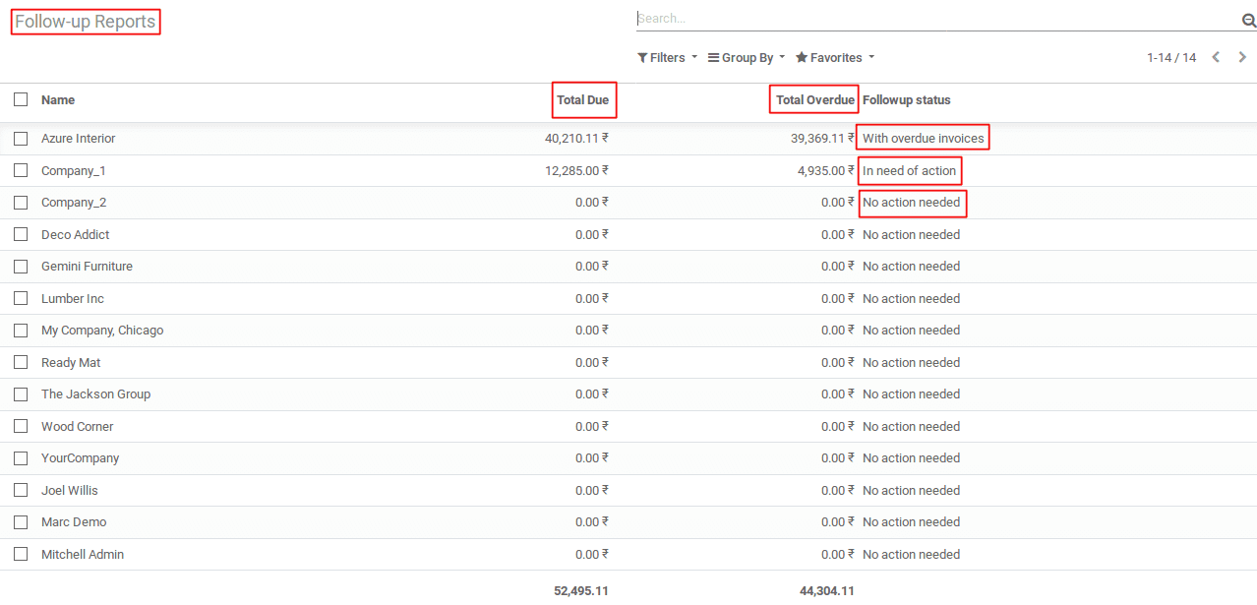Click the search magnifier icon
This screenshot has width=1257, height=605.
[x=1249, y=20]
